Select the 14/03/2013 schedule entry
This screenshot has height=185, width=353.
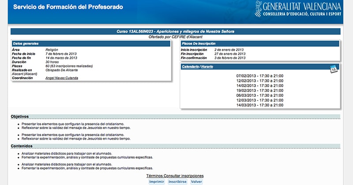point(259,105)
